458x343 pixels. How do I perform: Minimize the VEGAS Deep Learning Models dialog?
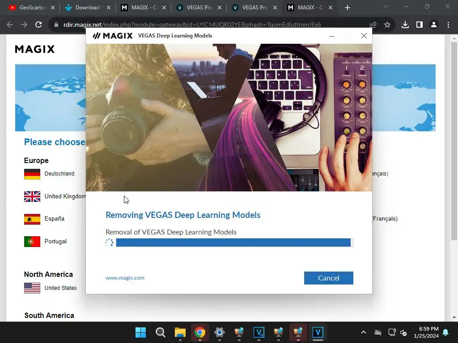click(332, 36)
